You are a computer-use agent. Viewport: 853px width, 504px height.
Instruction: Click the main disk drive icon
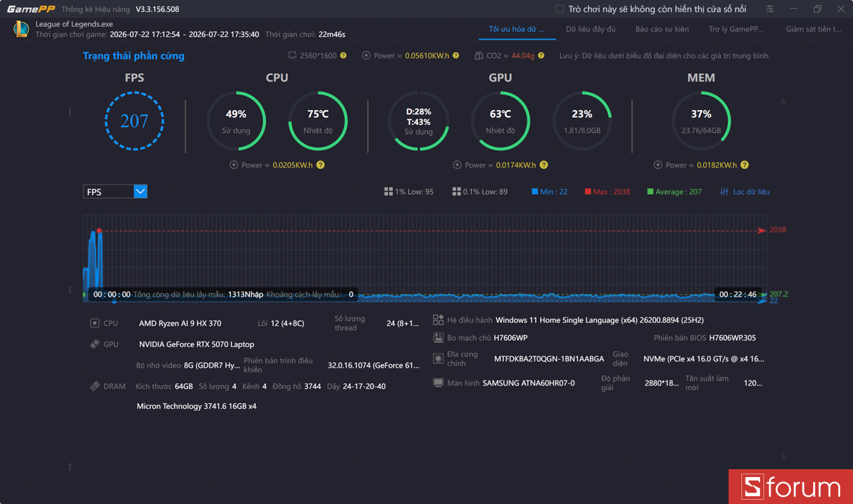coord(438,358)
